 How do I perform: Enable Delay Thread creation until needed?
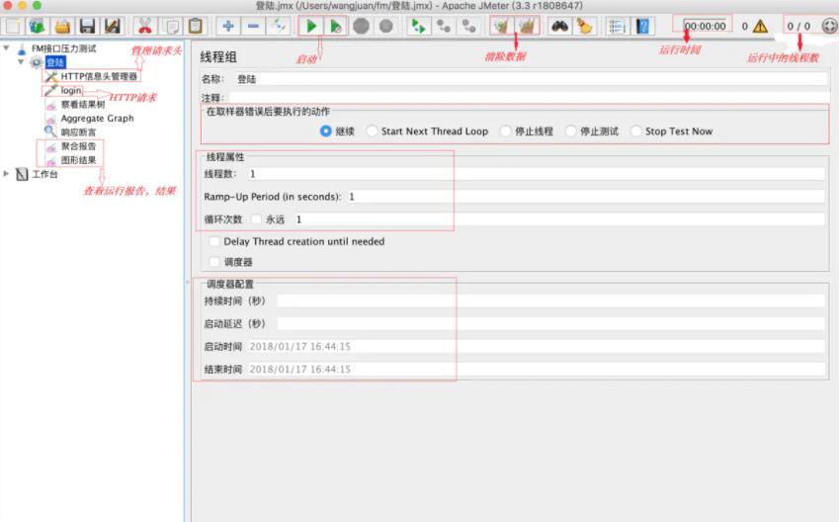coord(215,241)
